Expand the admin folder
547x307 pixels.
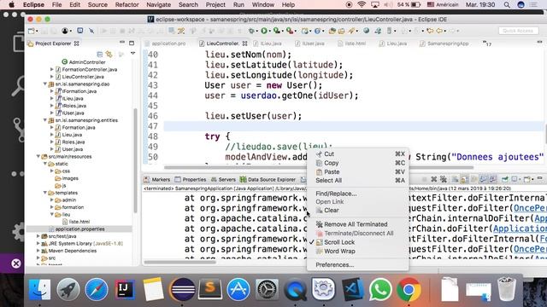tap(52, 200)
